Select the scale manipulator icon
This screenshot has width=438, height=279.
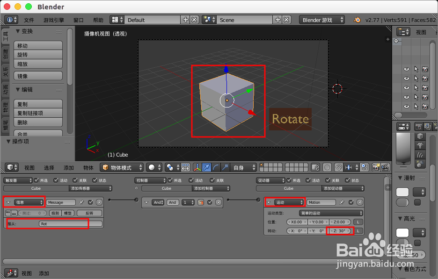pos(225,167)
